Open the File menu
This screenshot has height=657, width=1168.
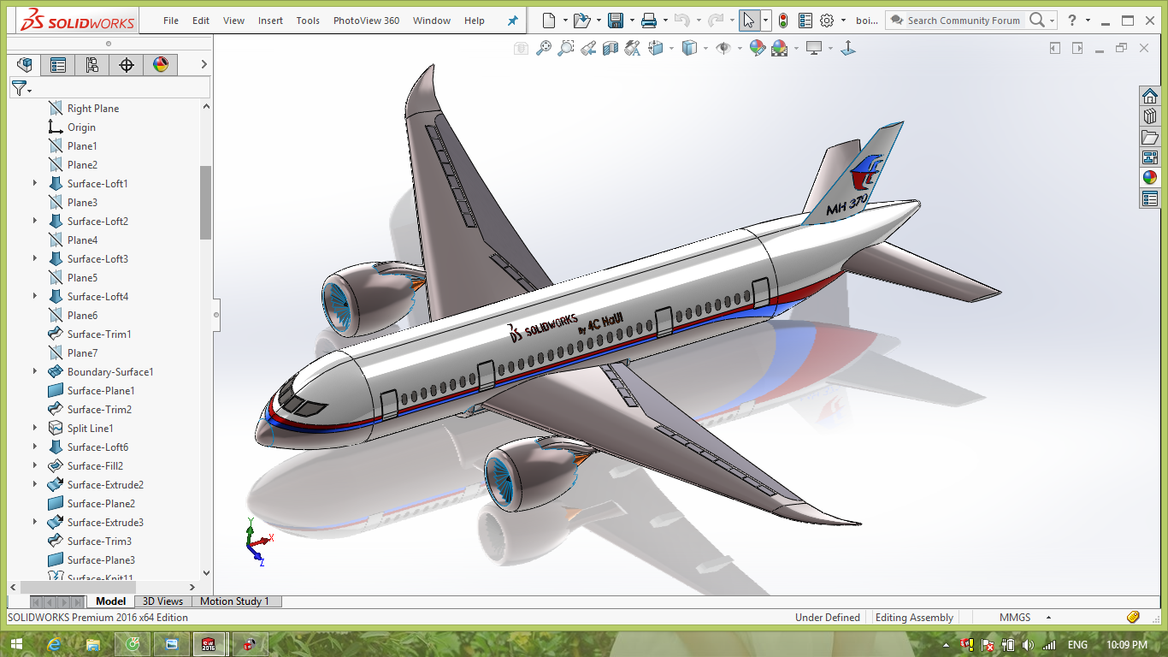171,21
